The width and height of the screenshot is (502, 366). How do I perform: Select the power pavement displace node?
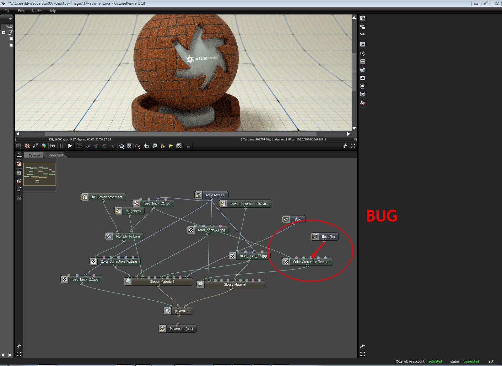tap(246, 204)
